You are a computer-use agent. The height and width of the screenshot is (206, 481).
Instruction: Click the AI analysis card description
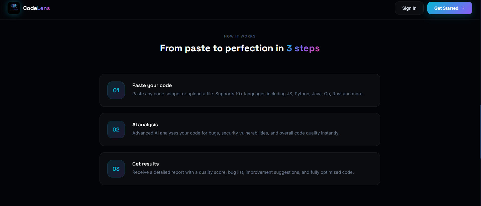[x=236, y=133]
